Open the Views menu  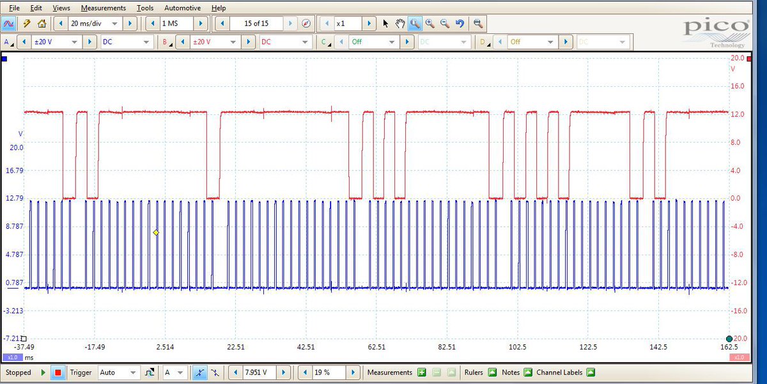click(61, 8)
